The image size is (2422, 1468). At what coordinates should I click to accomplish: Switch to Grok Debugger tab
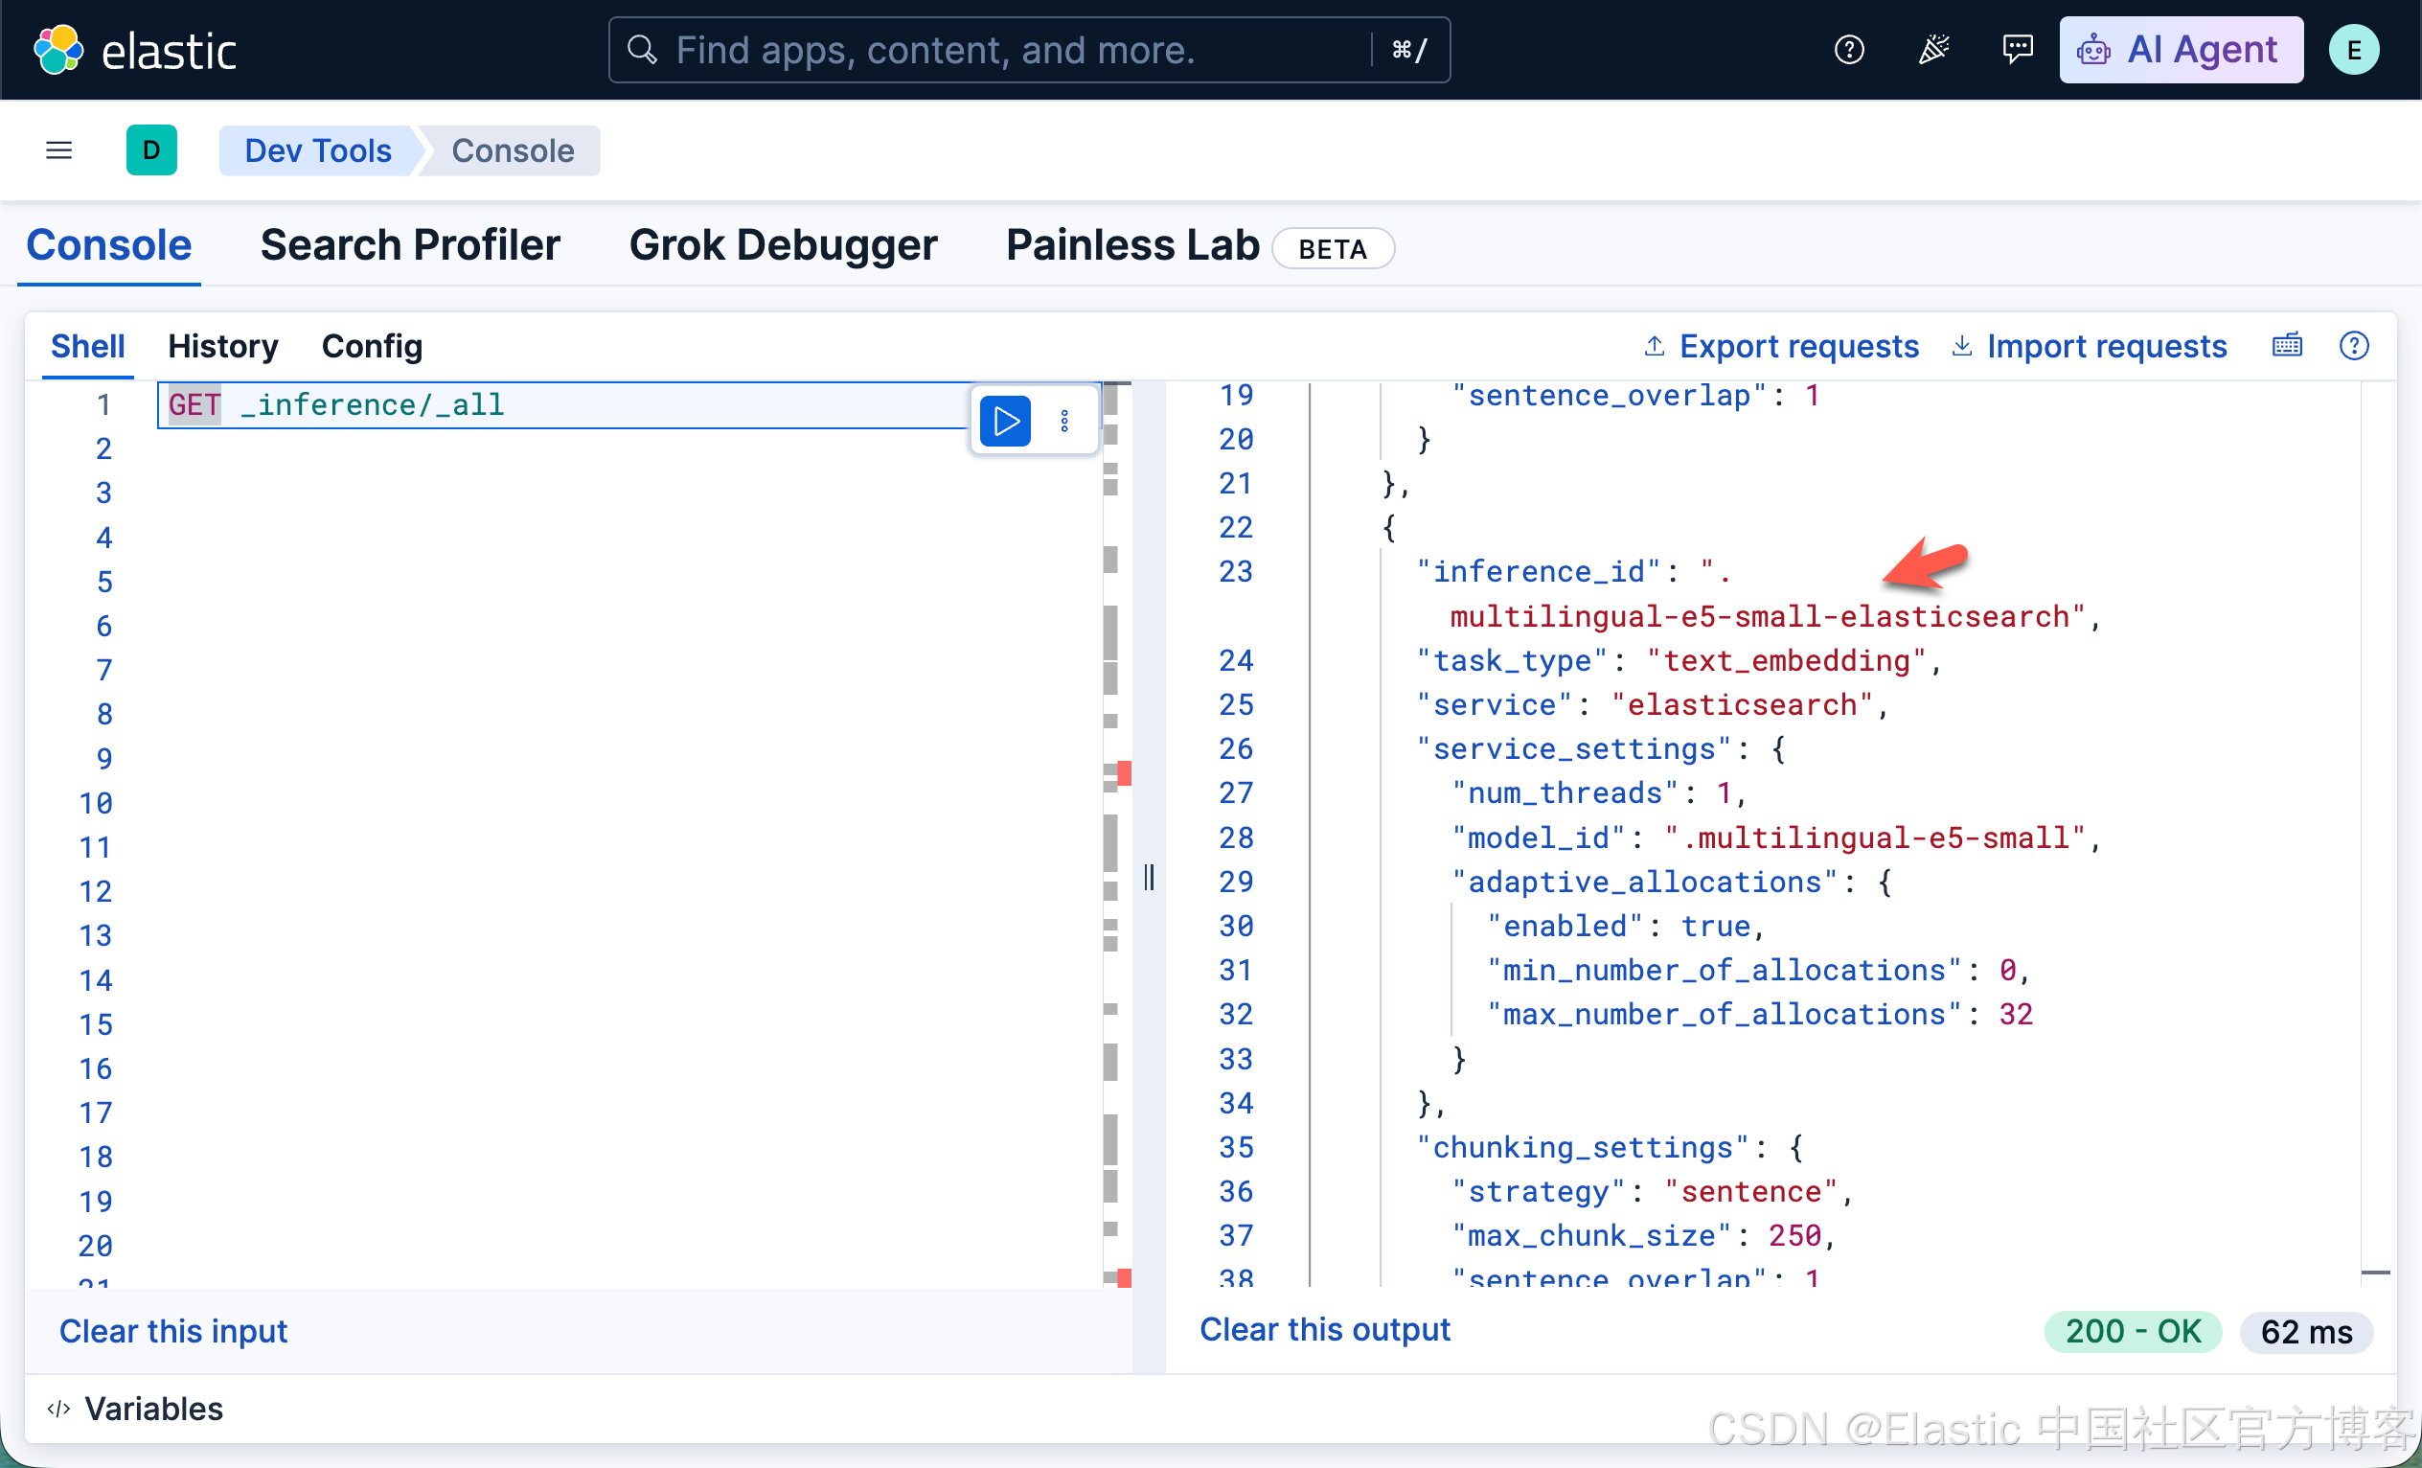coord(783,246)
